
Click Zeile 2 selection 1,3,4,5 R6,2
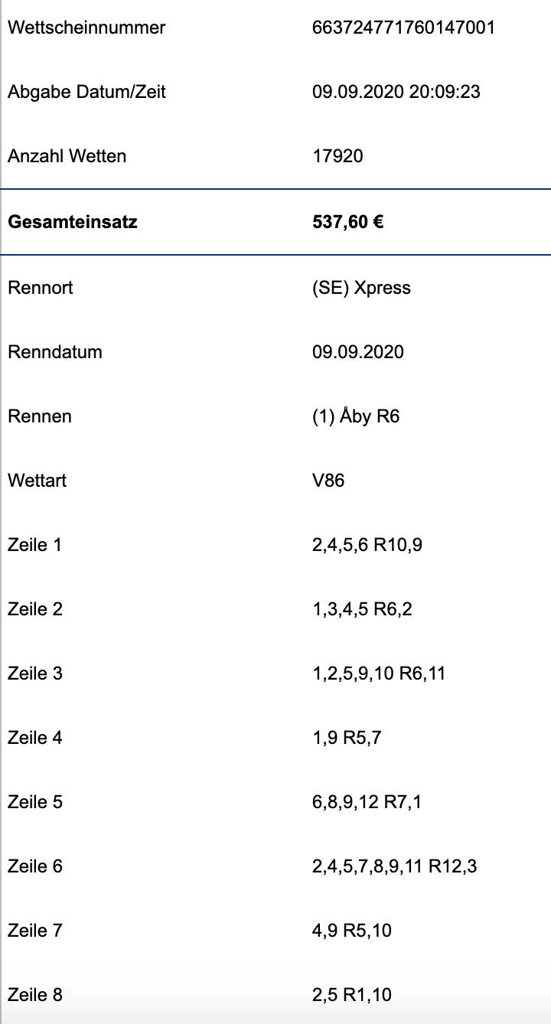[x=363, y=610]
